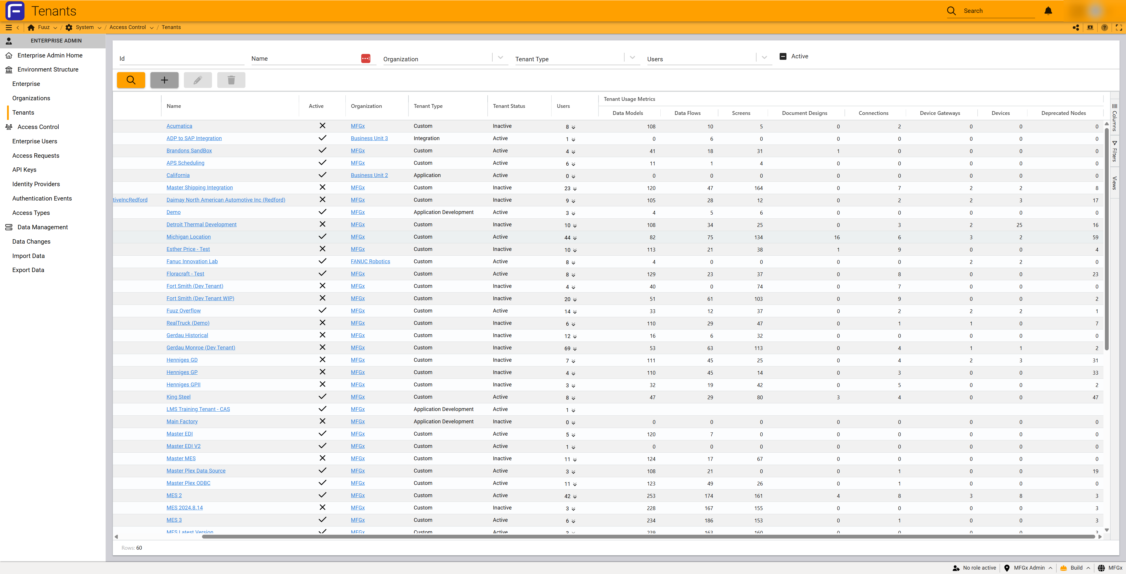
Task: Open the hamburger menu icon
Action: pyautogui.click(x=9, y=27)
